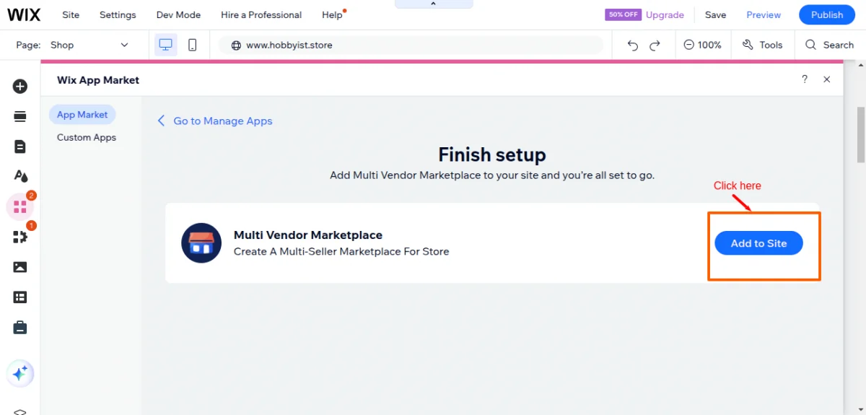Click the Multi Vendor Marketplace title
The height and width of the screenshot is (415, 866).
tap(308, 235)
